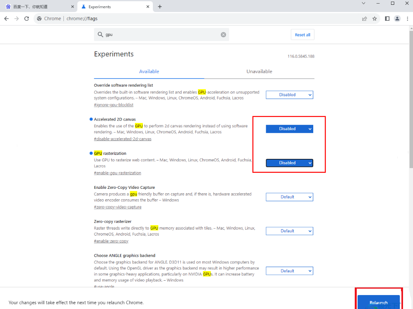
Task: Reload the chrome://flags page
Action: pos(27,19)
